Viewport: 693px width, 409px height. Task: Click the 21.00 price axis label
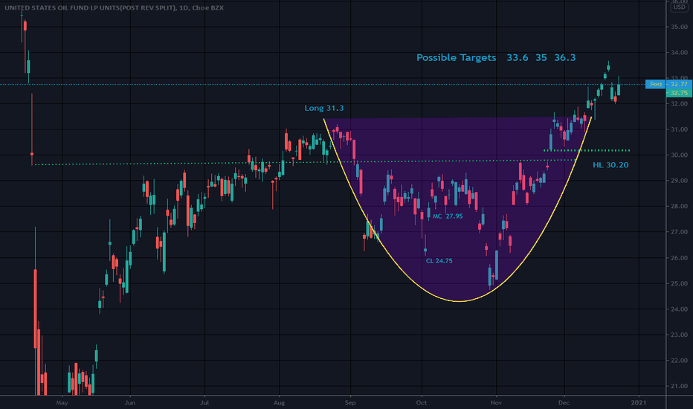[679, 386]
